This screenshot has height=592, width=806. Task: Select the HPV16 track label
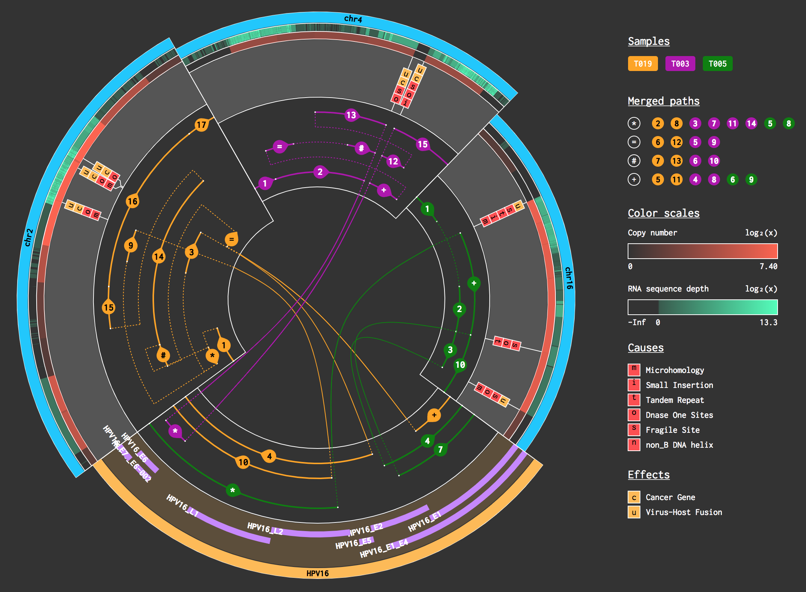point(317,573)
